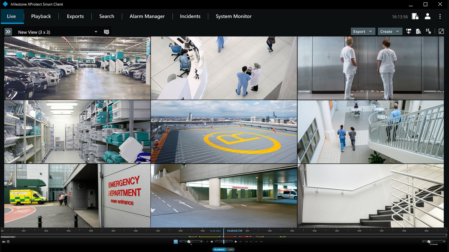Viewport: 449px width, 252px height.
Task: Click the Milestone diamond logo
Action: tap(5, 4)
